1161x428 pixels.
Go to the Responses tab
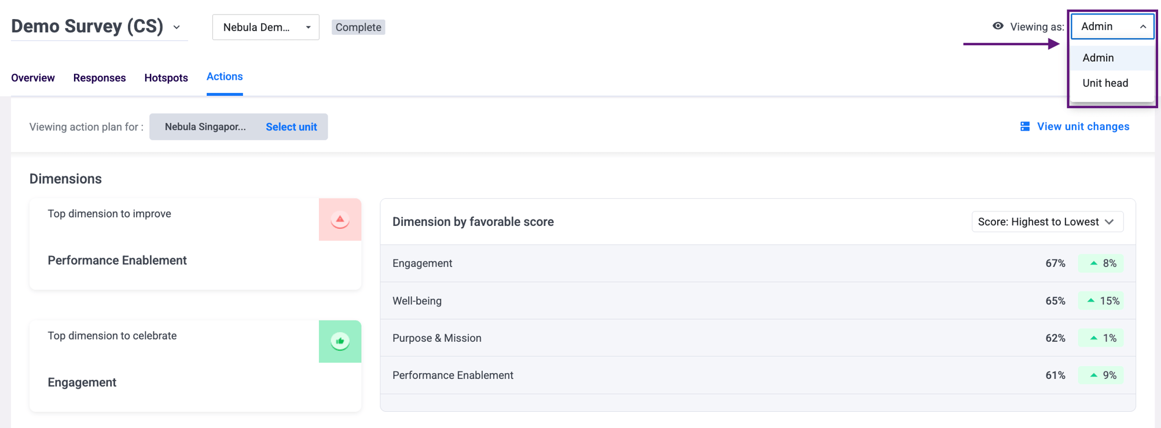[100, 78]
